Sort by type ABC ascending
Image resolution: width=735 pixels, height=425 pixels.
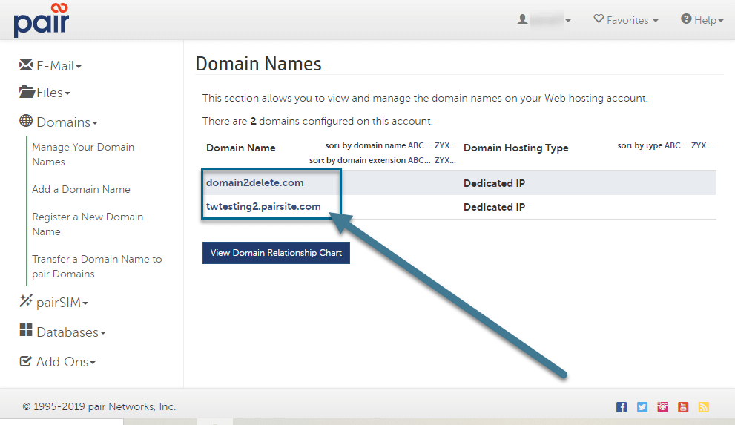(x=676, y=145)
